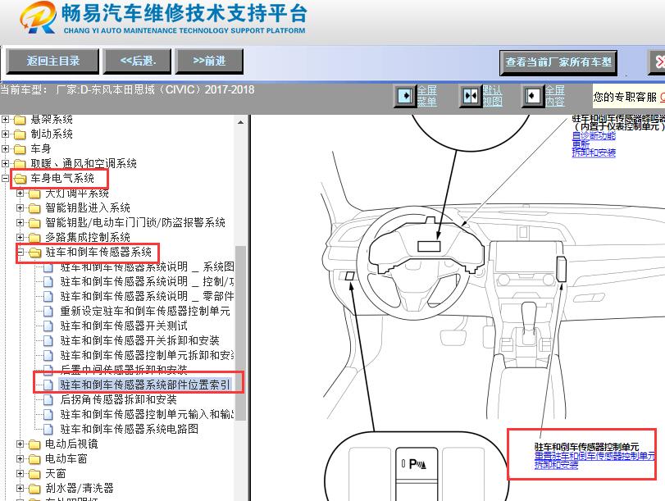
Task: Select 驻车和倒车传感器系统部件位置索引 entry
Action: click(145, 385)
